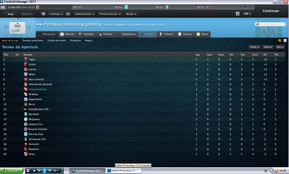Click the Wednesday fixture Banfield badge in date bar
Viewport: 289px width, 174px height.
pyautogui.click(x=167, y=7)
